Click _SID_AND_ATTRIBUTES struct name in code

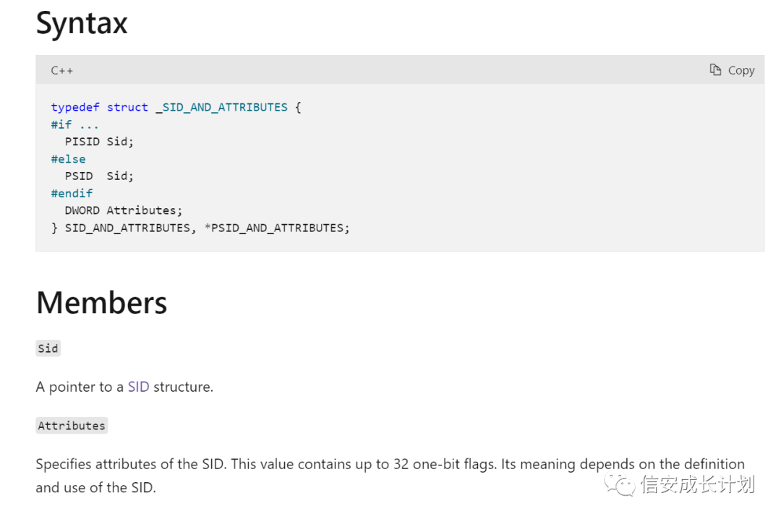[222, 107]
